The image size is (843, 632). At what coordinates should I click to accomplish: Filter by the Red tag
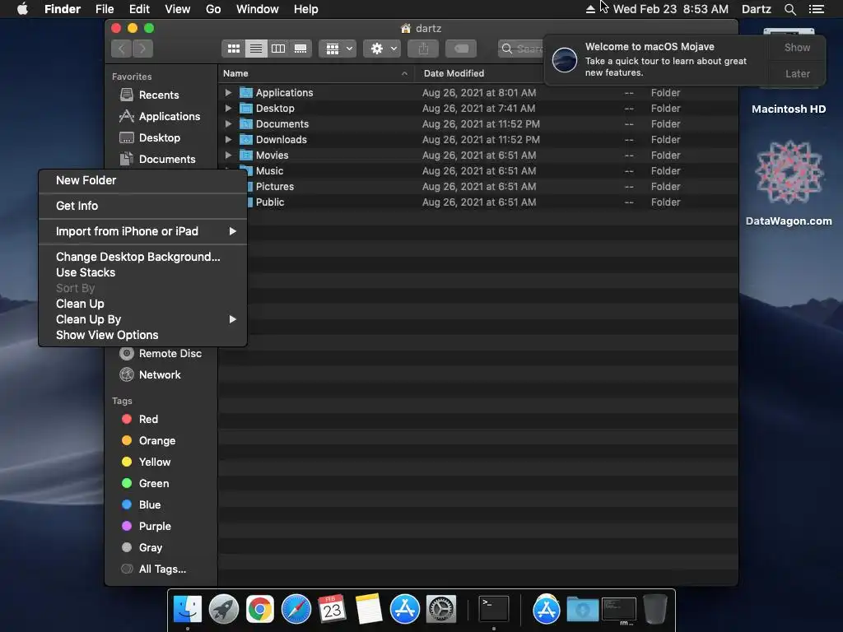[139, 419]
